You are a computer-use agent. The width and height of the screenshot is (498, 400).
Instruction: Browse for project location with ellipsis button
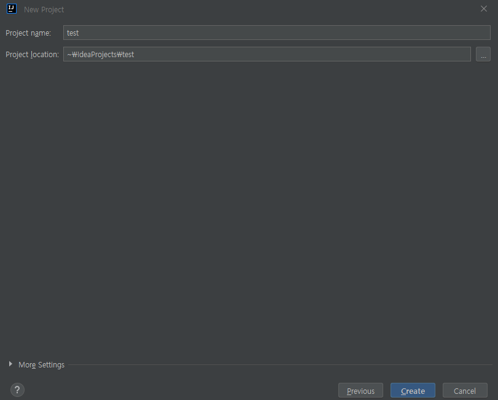(483, 54)
